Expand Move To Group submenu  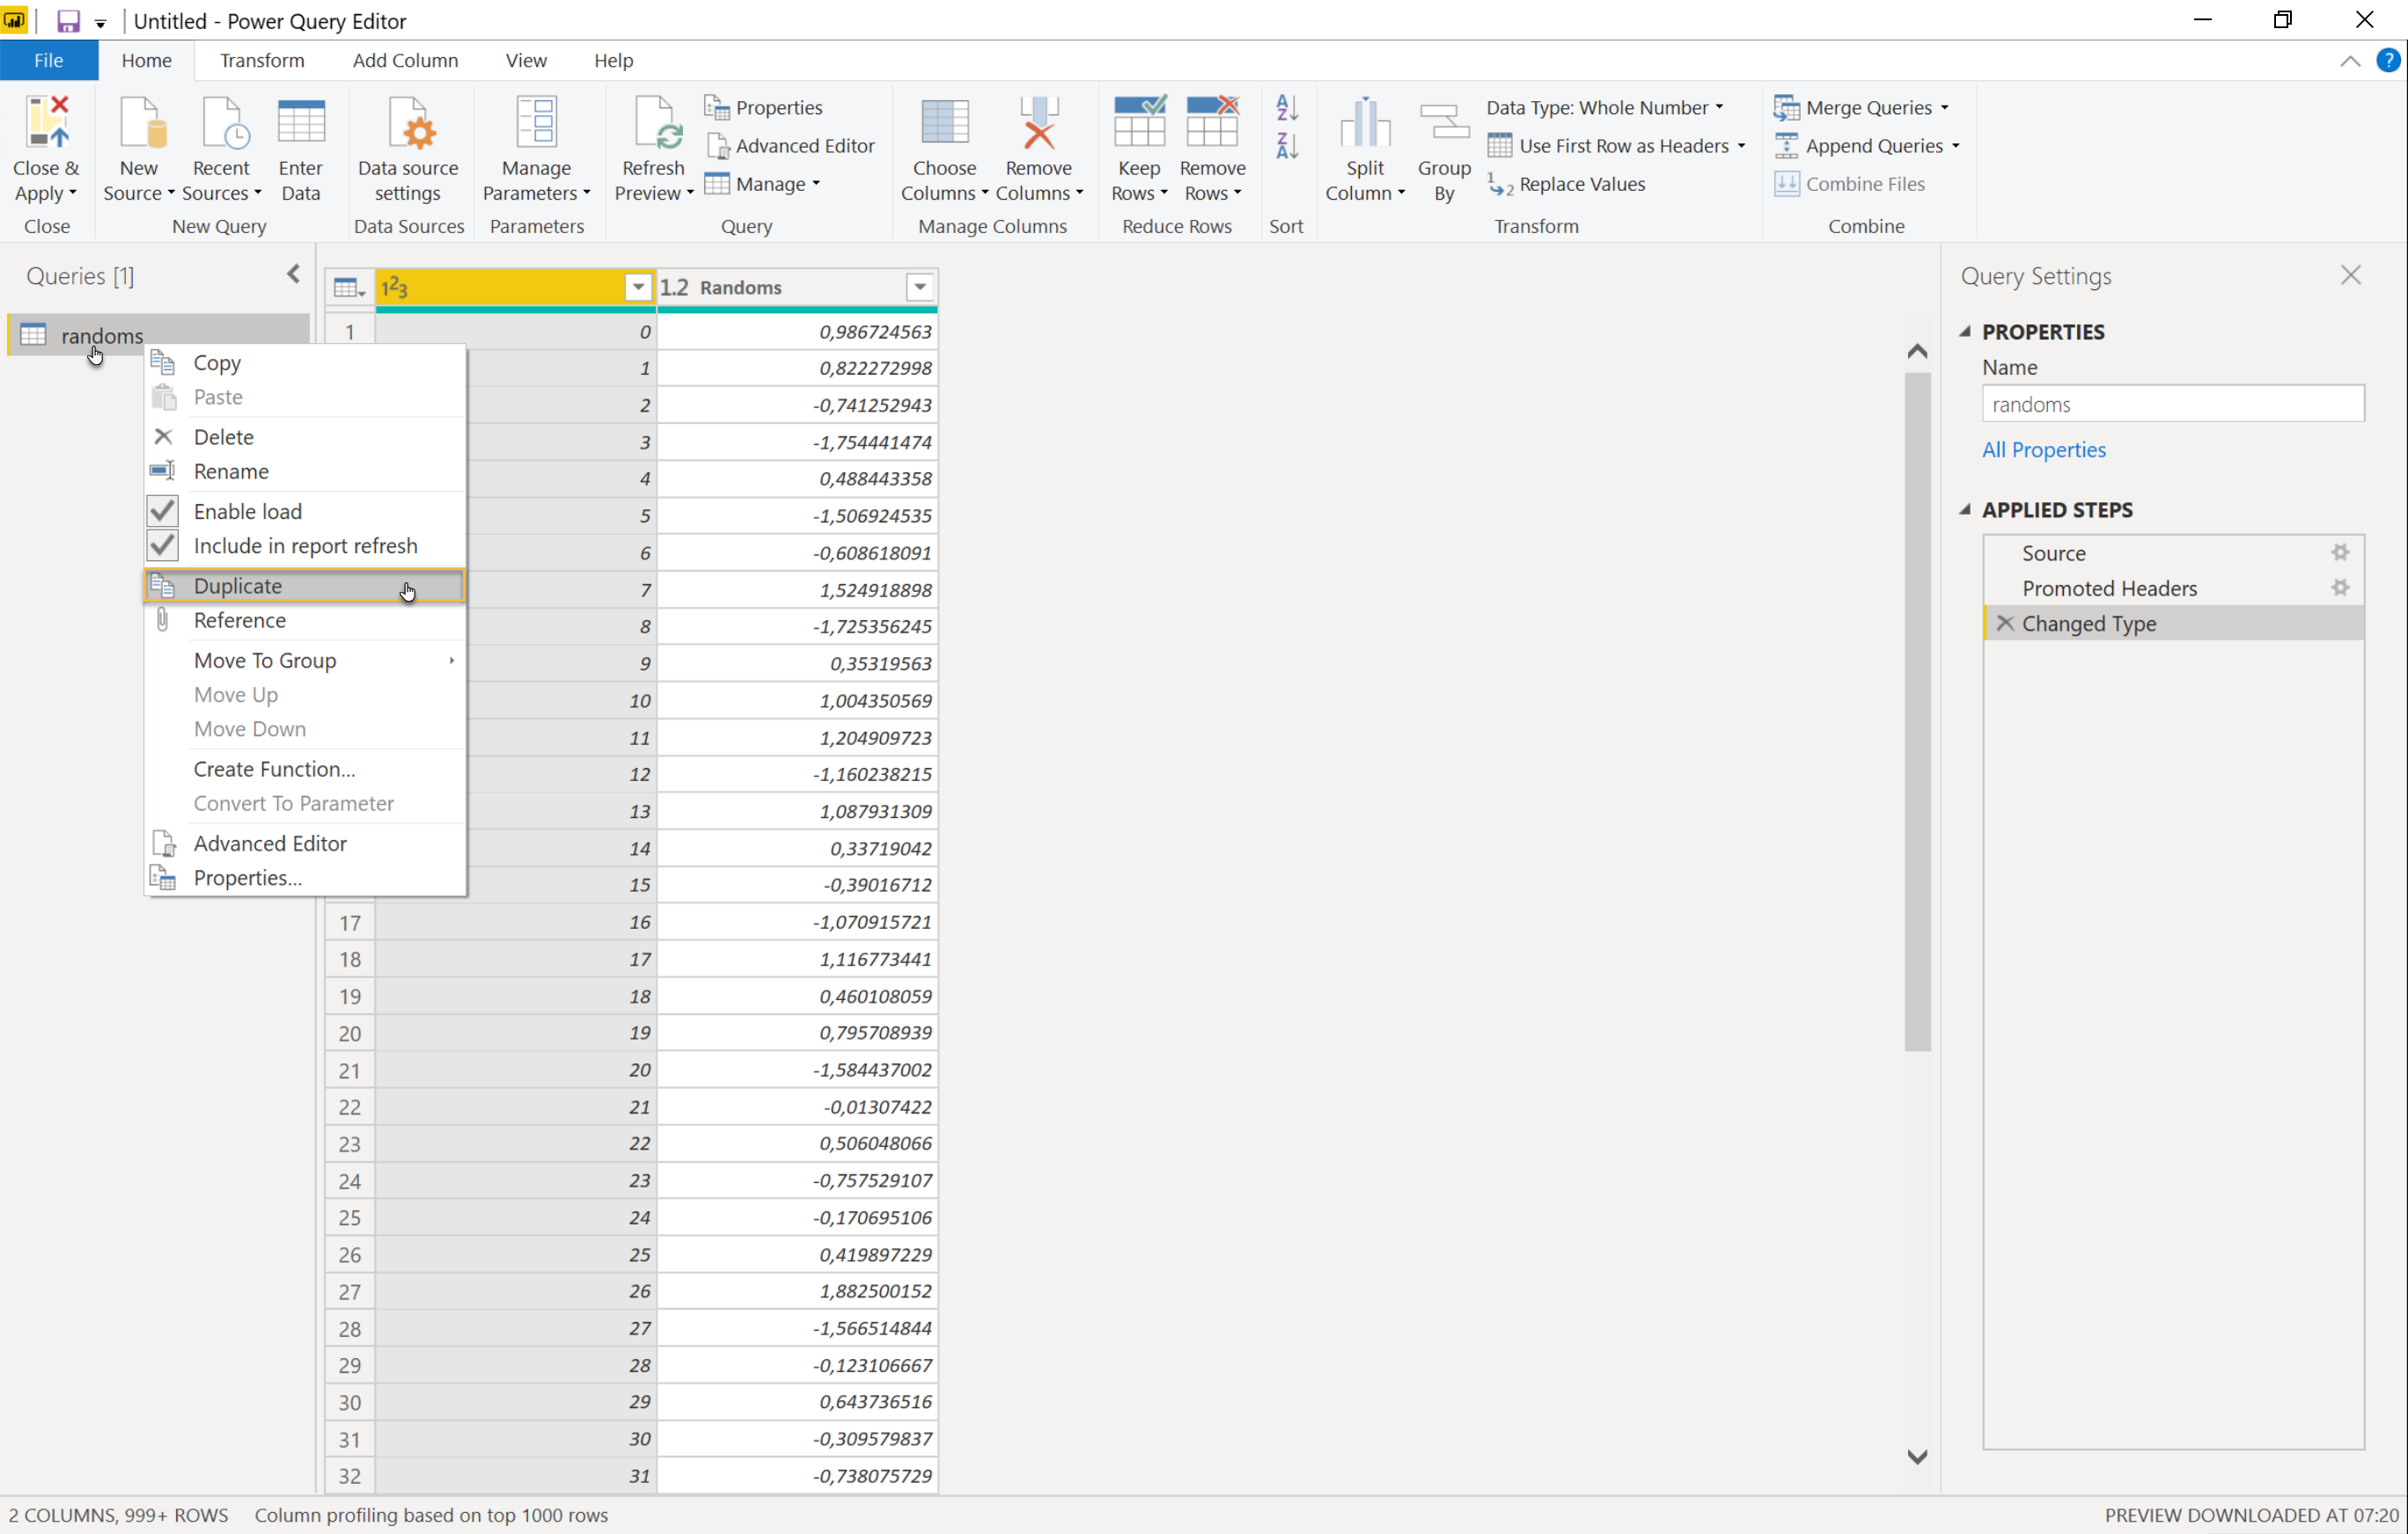pos(305,661)
